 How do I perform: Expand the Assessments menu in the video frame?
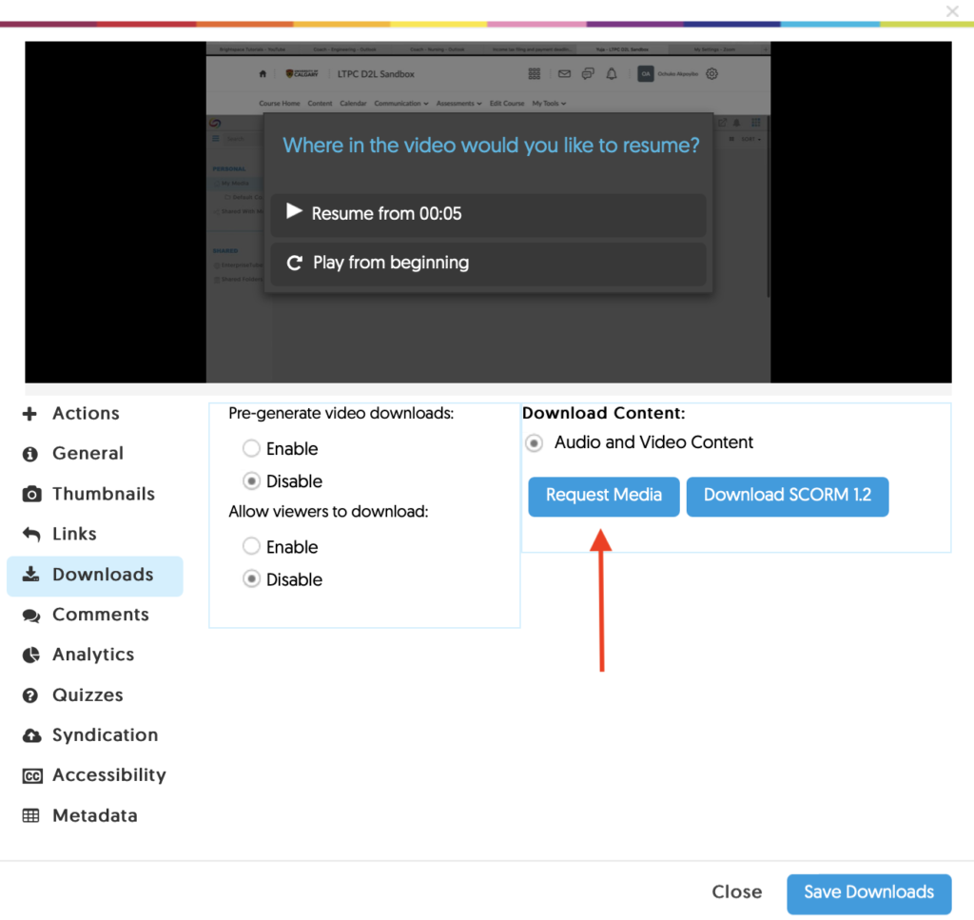[459, 103]
